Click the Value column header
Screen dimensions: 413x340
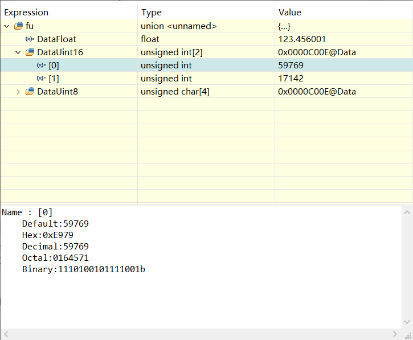tap(289, 13)
